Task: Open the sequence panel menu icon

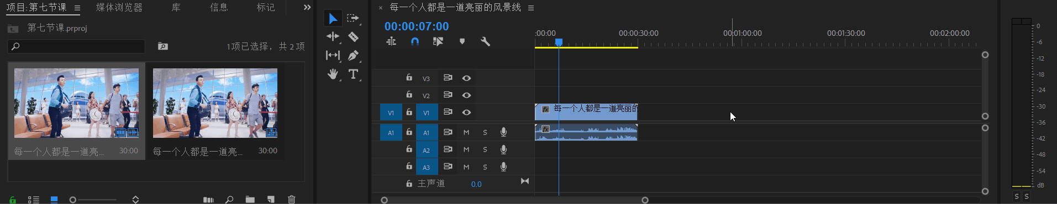Action: (531, 8)
